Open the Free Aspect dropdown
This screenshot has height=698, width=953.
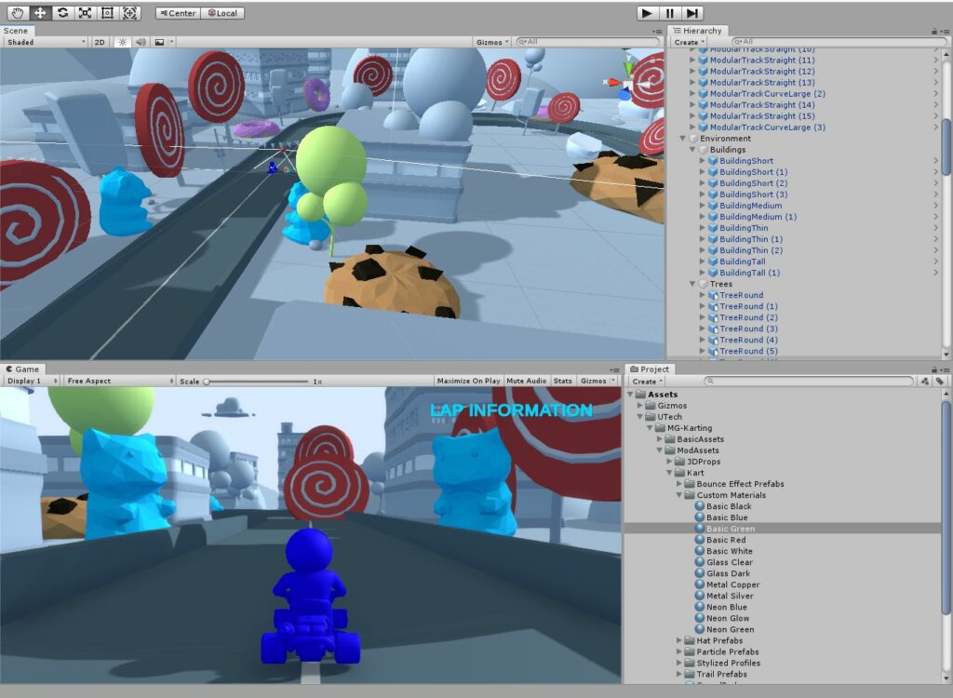click(x=119, y=381)
